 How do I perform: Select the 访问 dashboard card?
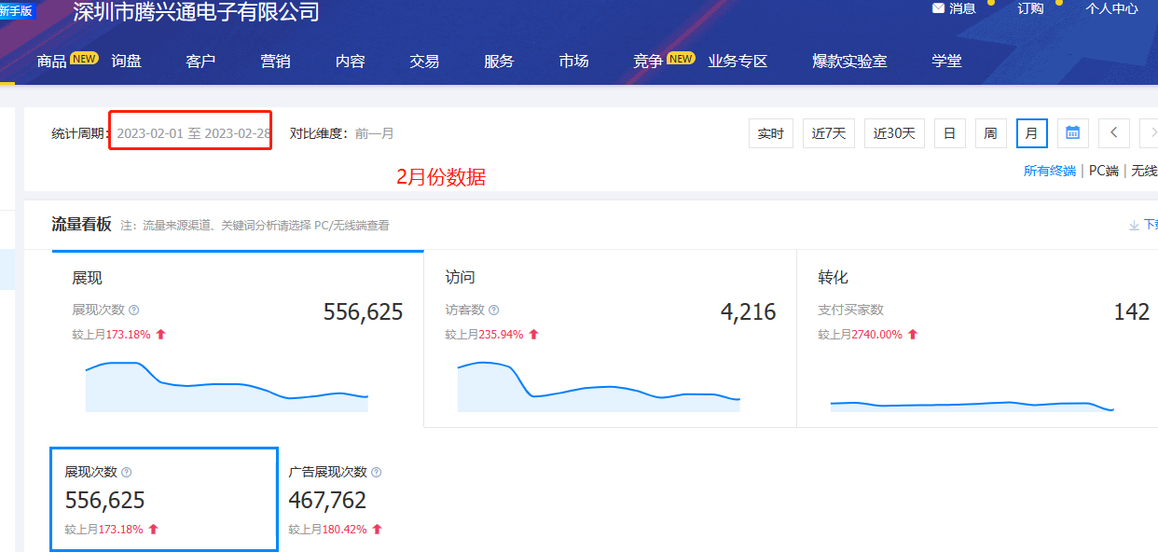610,338
